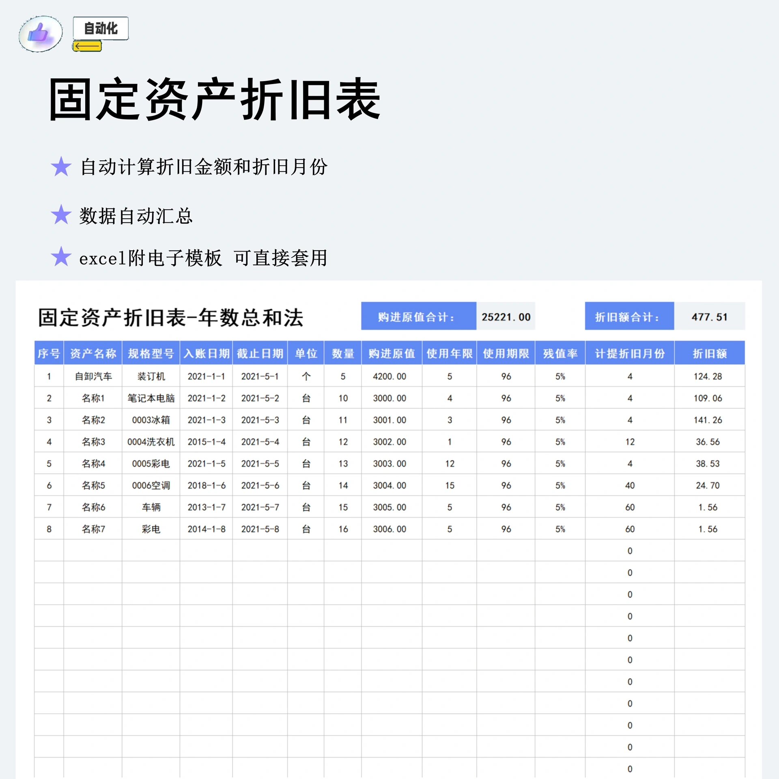Select the 笔记本电脑 model cell
The height and width of the screenshot is (779, 779).
151,398
